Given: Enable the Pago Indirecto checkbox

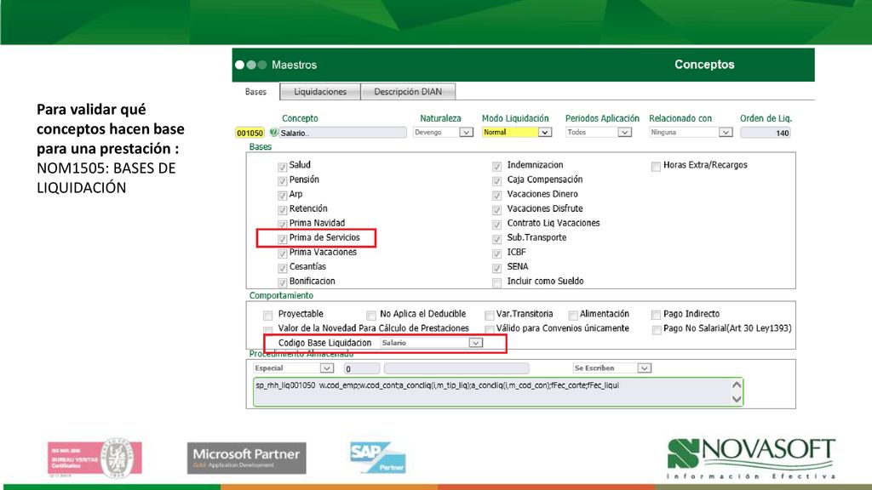Looking at the screenshot, I should click(x=656, y=316).
